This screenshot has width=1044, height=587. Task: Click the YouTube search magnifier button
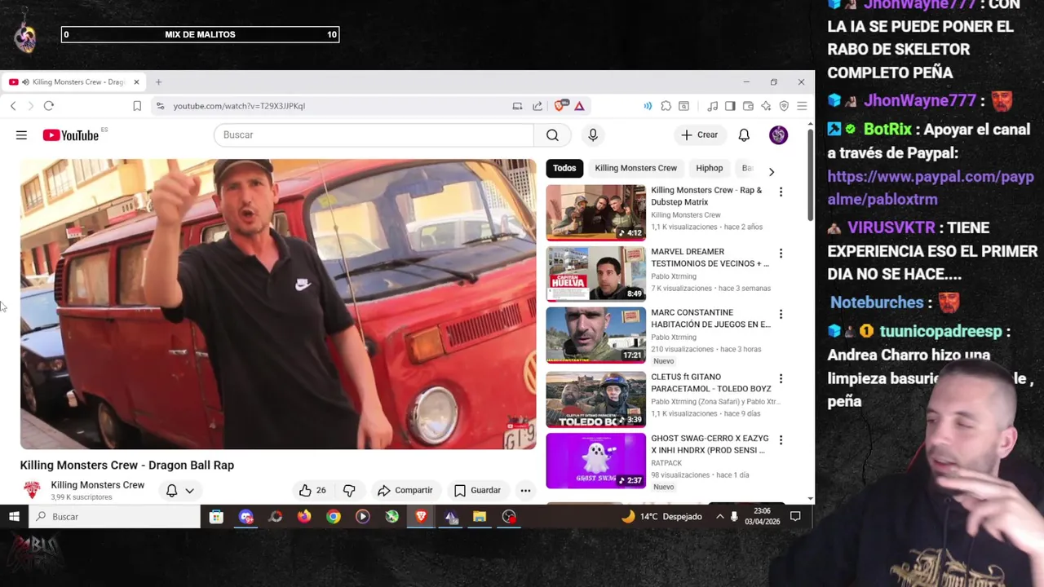coord(552,135)
